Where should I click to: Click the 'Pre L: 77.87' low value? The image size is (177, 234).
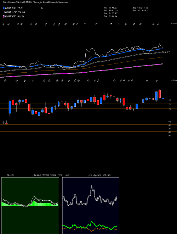pyautogui.click(x=110, y=13)
